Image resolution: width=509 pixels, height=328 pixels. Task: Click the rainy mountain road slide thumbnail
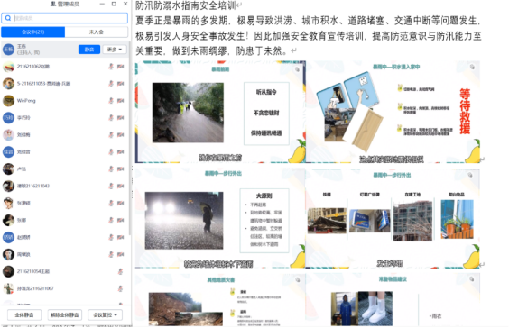(220, 112)
